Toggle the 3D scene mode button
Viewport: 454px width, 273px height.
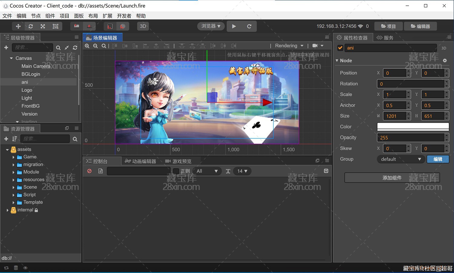pos(143,26)
